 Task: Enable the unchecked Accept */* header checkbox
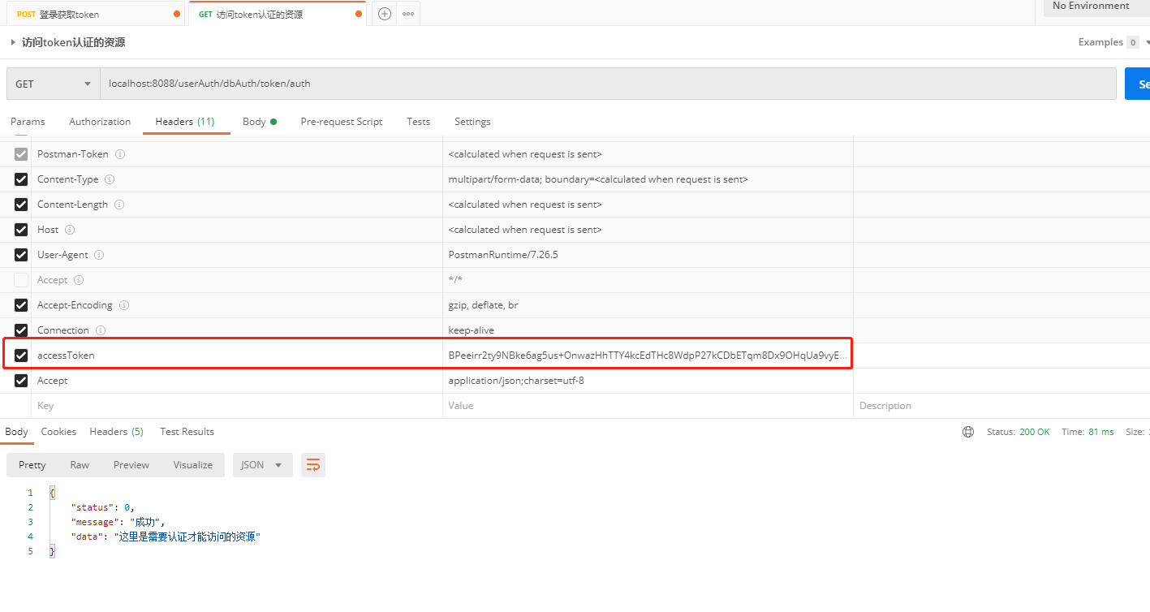(x=21, y=280)
